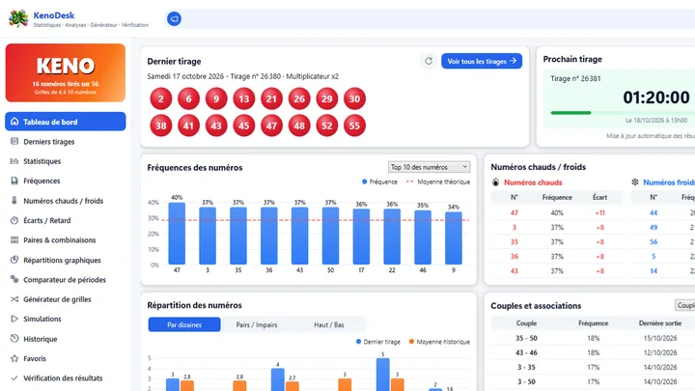
Task: Click Tirage n° 26381 label
Action: [575, 78]
